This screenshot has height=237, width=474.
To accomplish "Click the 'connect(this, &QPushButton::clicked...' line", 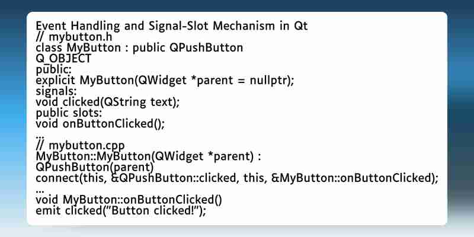I will coord(236,178).
